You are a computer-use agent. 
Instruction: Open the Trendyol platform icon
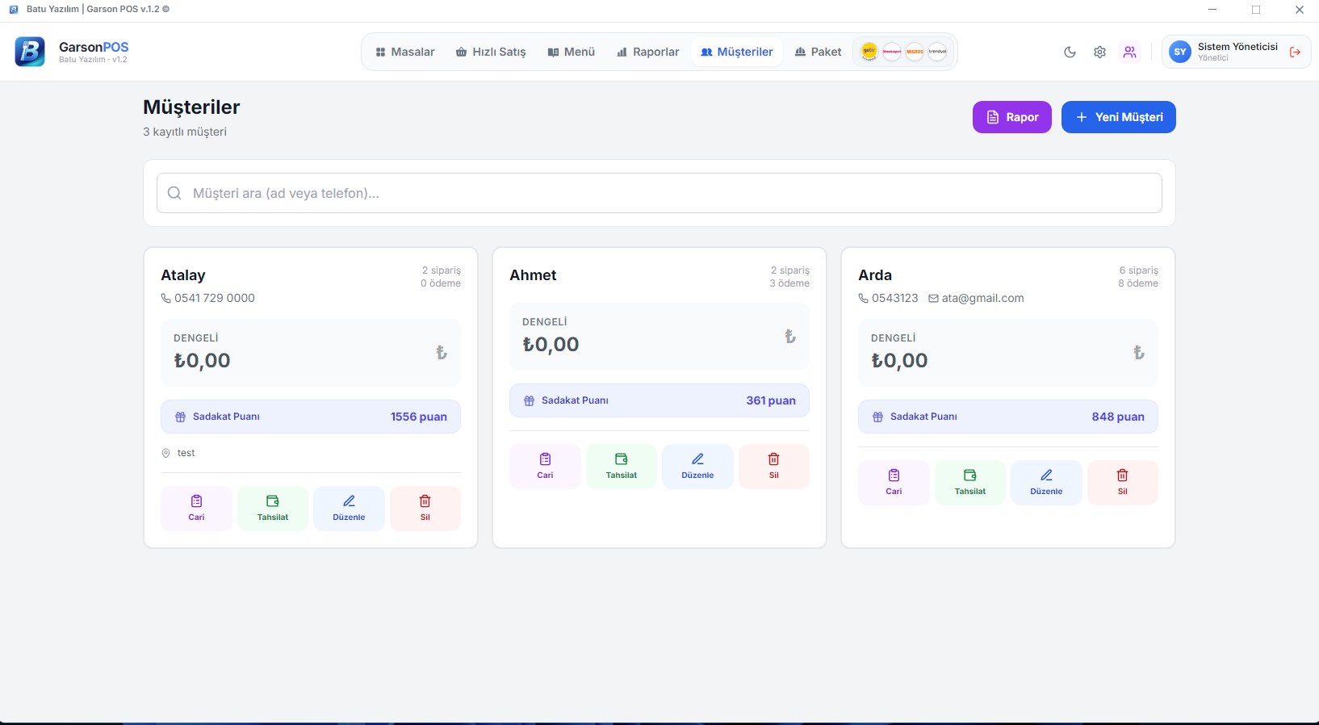[937, 52]
